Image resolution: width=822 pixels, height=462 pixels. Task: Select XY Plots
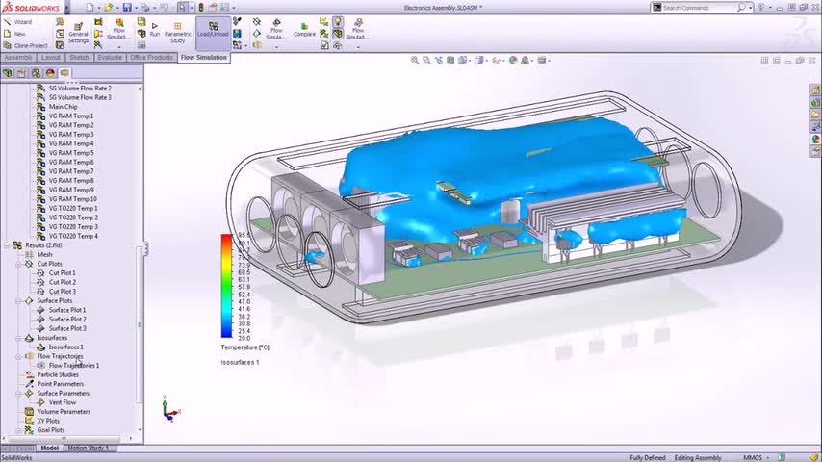(48, 421)
